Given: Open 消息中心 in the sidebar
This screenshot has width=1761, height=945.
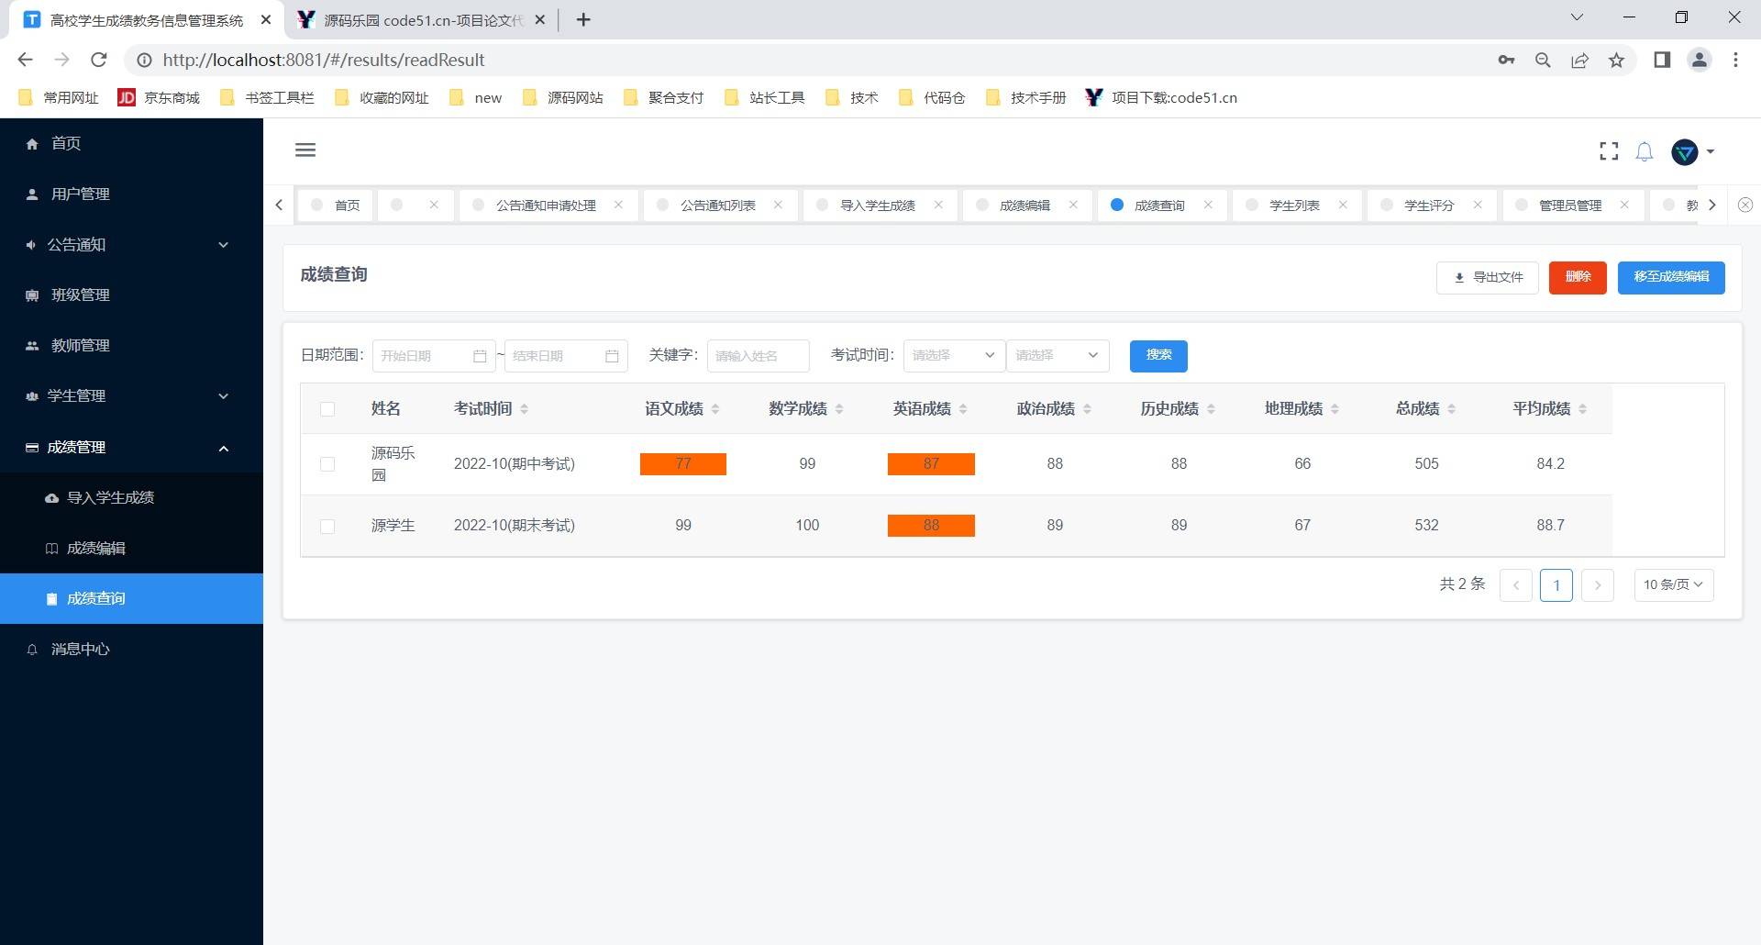Looking at the screenshot, I should coord(131,650).
